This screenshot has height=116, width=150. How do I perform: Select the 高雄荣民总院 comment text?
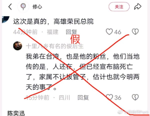(x=53, y=21)
